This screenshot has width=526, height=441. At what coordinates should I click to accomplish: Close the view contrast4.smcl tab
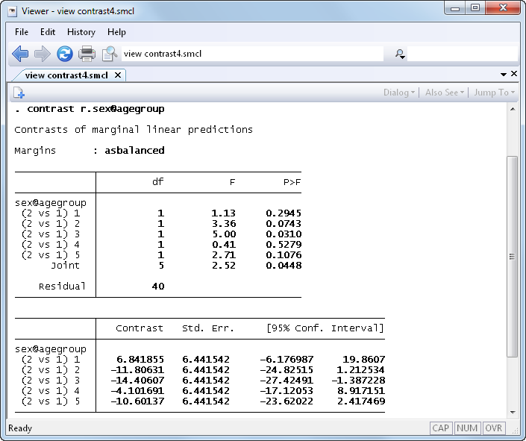[x=118, y=75]
